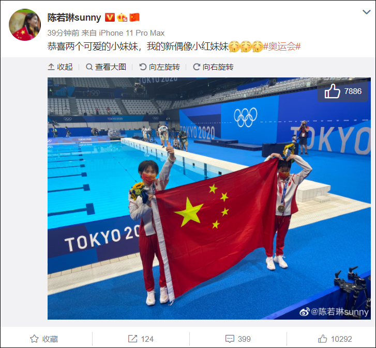Click the 陈若琳sunny username link

[x=74, y=18]
